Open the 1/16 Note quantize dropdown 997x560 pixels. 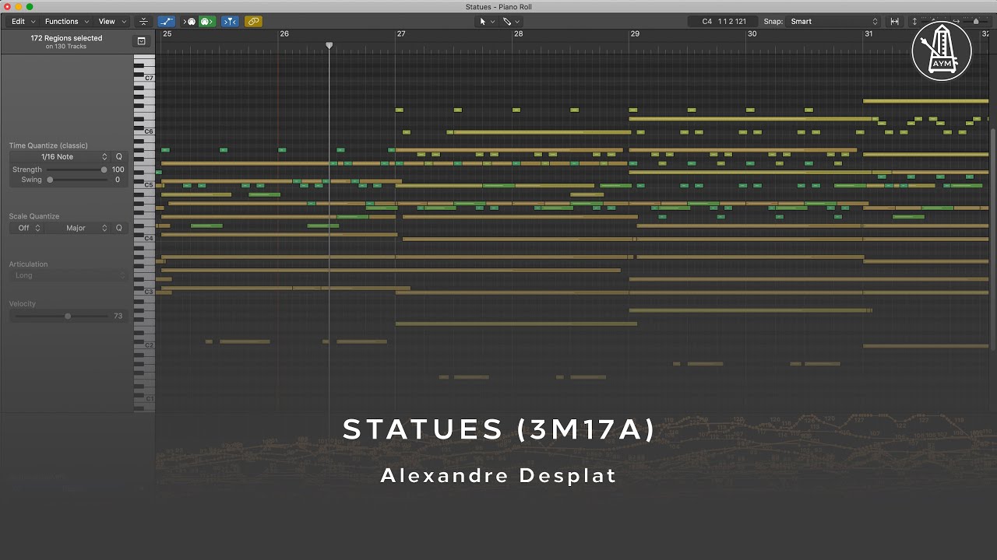(x=59, y=157)
